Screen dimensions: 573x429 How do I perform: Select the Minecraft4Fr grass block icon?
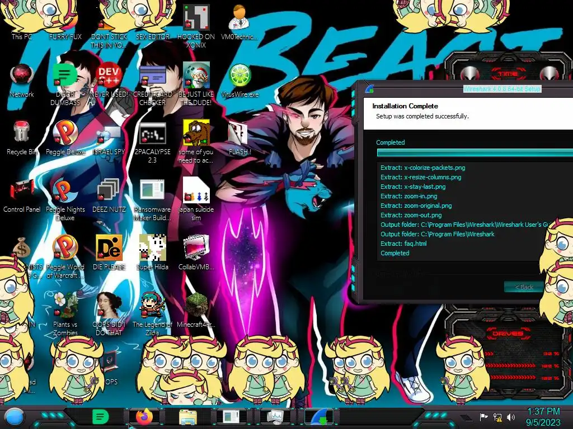point(196,310)
